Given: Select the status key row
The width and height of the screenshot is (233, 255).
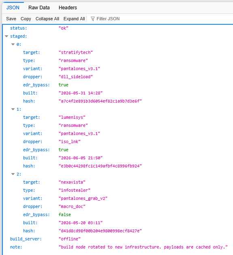Looking at the screenshot, I should click(x=118, y=28).
